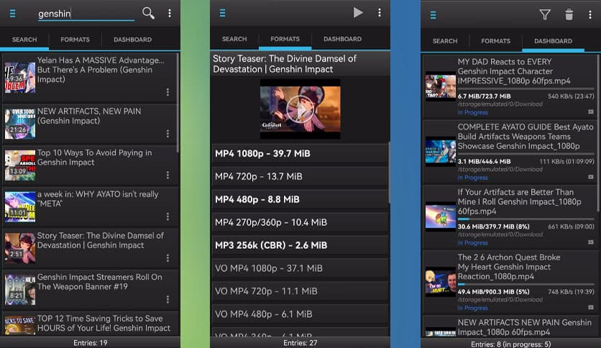The image size is (601, 348).
Task: Click the genshin search text field
Action: point(86,14)
